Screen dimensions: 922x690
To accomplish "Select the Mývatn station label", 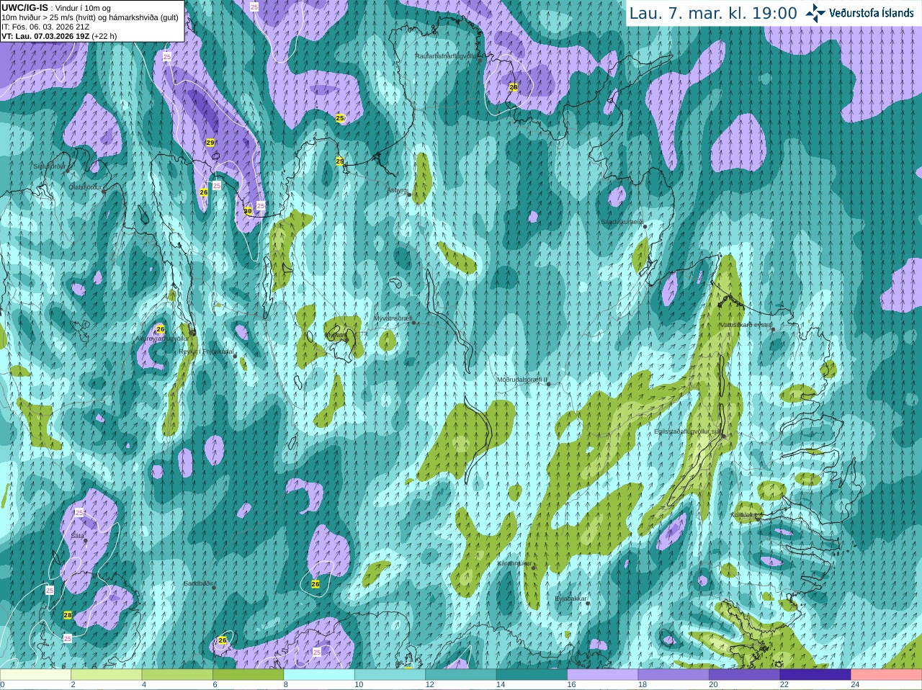I will pyautogui.click(x=336, y=335).
